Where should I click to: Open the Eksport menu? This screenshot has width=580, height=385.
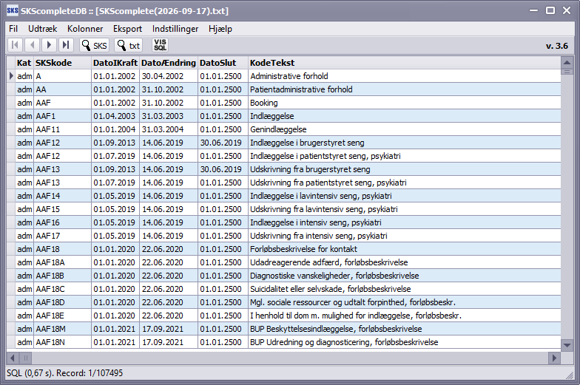[x=127, y=29]
